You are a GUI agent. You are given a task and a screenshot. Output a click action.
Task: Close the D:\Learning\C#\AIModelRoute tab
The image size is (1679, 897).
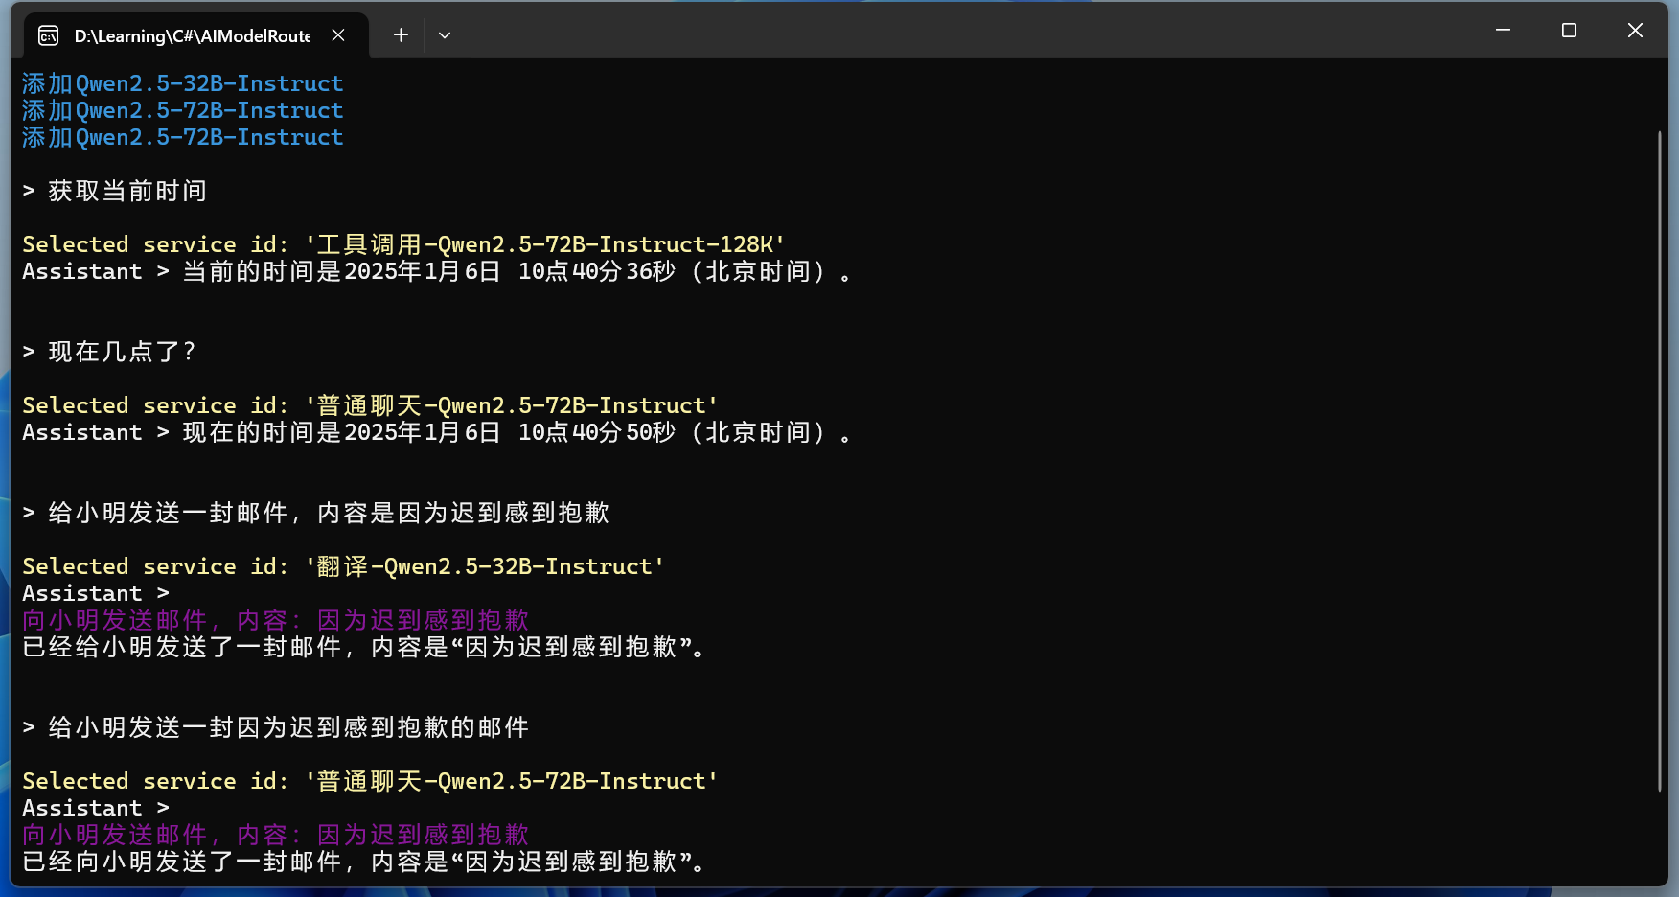coord(338,35)
